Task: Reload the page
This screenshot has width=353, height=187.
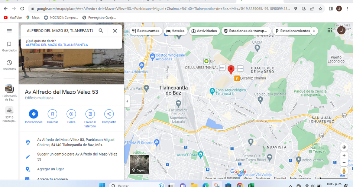Action: coord(22,9)
